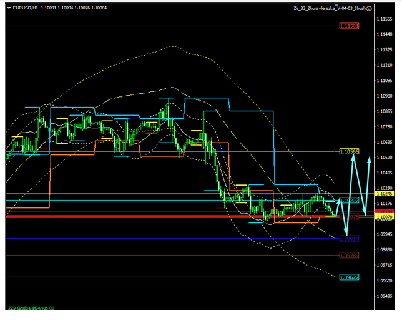This screenshot has width=402, height=320.
Task: Select the cyan 1.10202 level label
Action: 349,201
